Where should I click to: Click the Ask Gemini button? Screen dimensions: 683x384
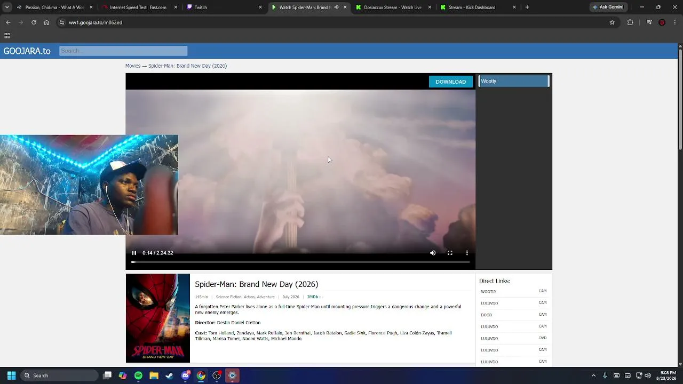(608, 7)
